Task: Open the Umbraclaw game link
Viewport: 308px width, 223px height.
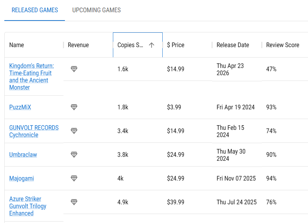Action: pyautogui.click(x=23, y=155)
